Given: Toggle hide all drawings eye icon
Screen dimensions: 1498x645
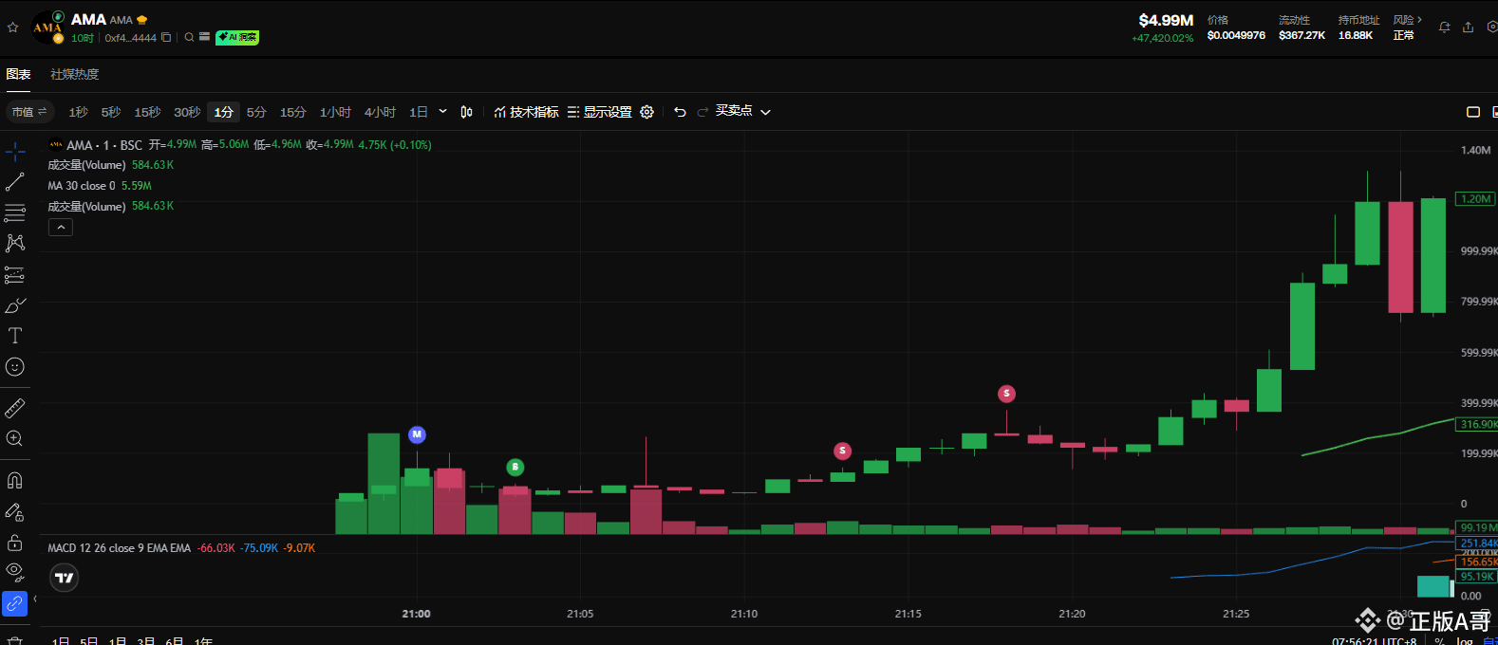Looking at the screenshot, I should 15,571.
